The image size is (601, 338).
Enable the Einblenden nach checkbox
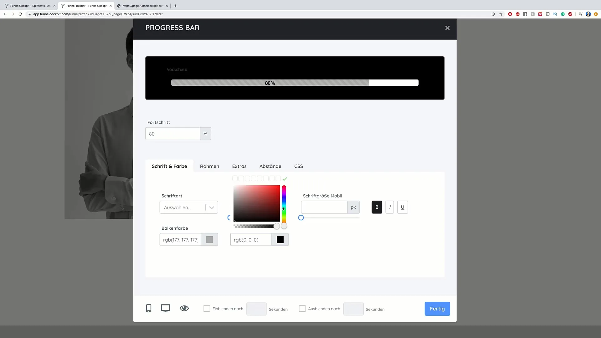point(206,309)
